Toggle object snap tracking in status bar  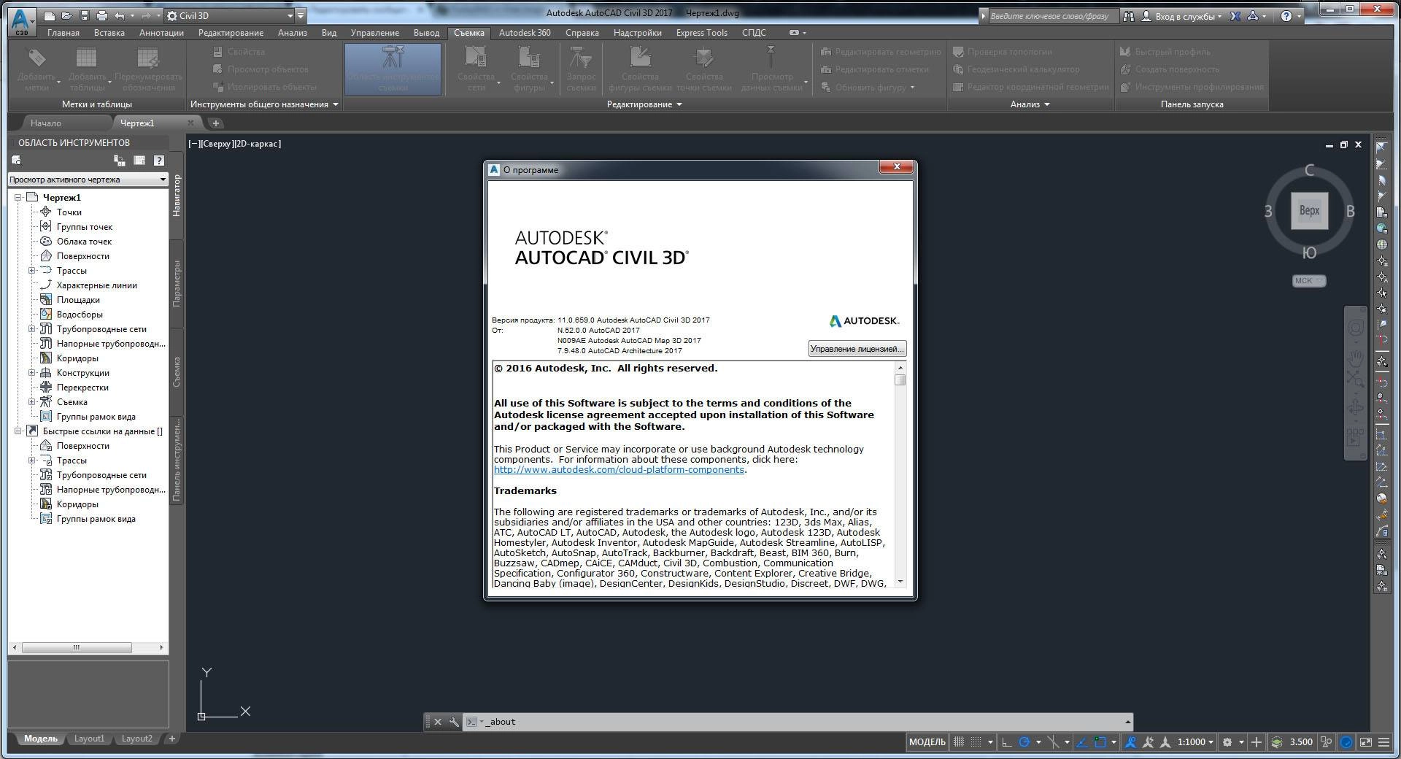pyautogui.click(x=1083, y=742)
